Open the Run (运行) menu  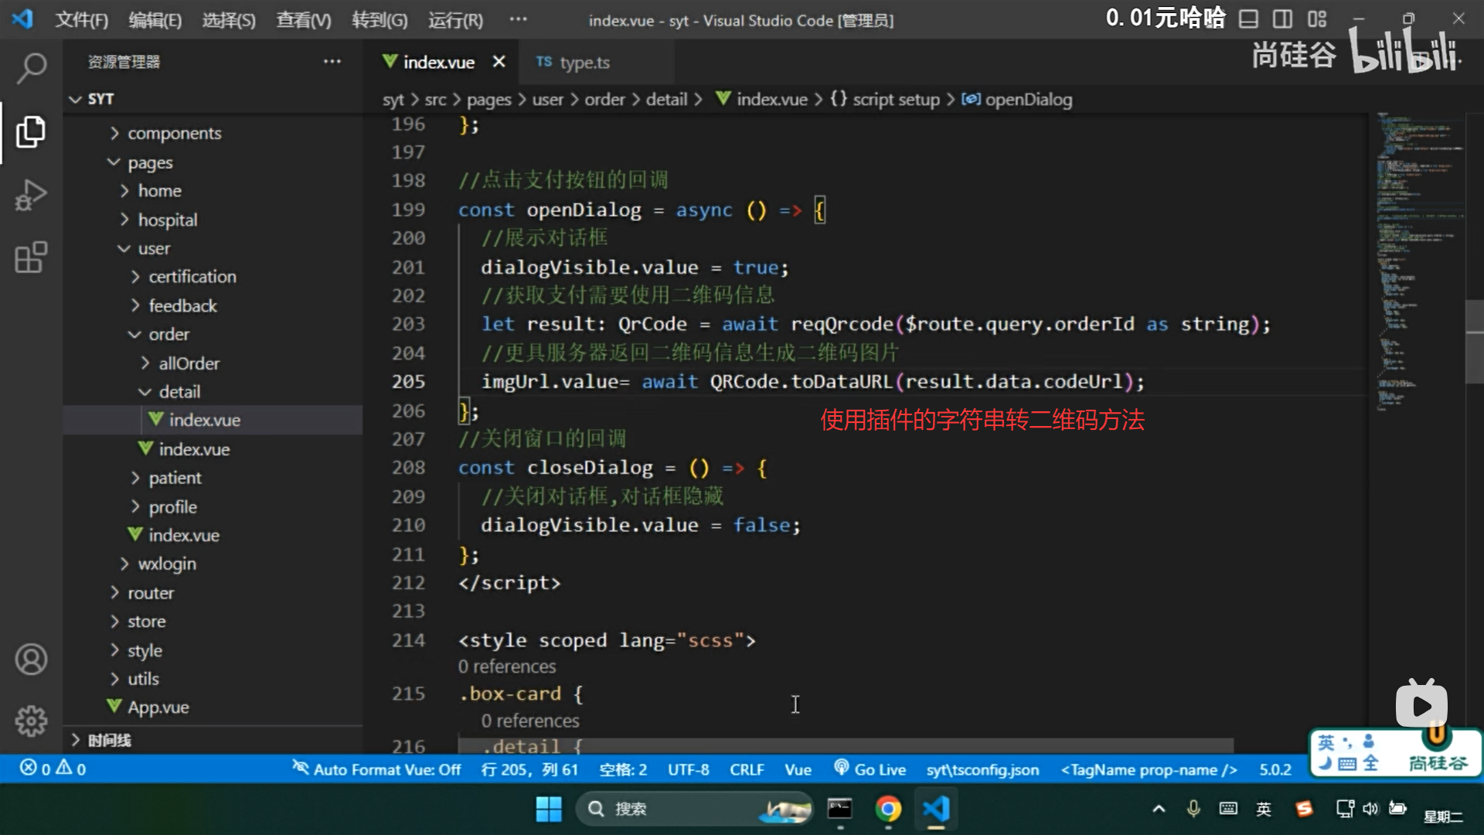455,20
